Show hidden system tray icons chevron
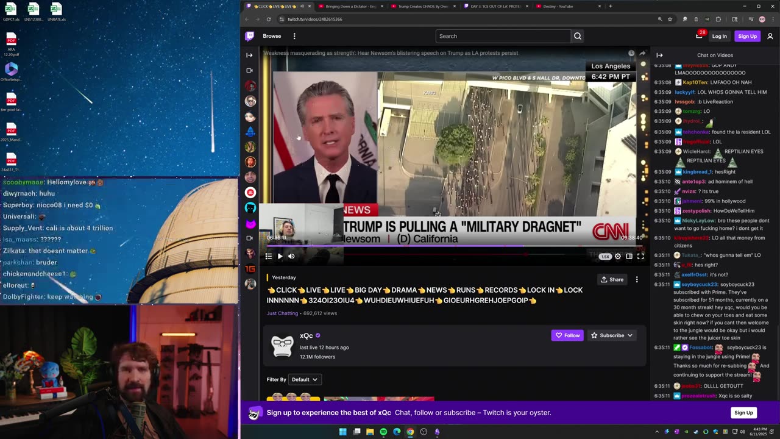Image resolution: width=780 pixels, height=439 pixels. 657,432
